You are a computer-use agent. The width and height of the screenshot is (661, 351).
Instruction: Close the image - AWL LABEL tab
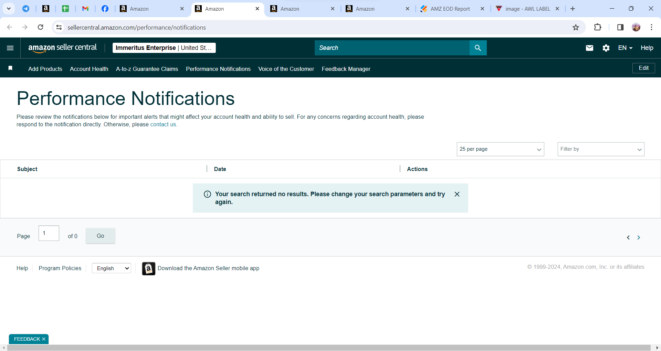557,9
